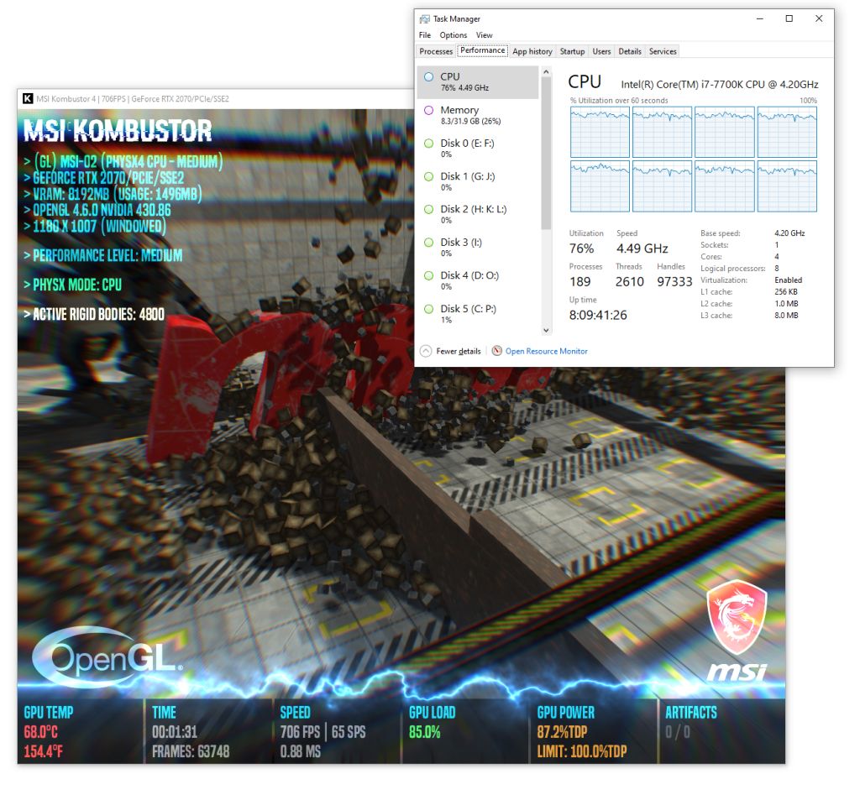Screen dimensions: 860x795
Task: Select the CPU item in the sidebar
Action: pos(478,82)
